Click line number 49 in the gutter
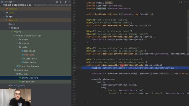Viewport: 189px width, 106px height. coord(74,68)
